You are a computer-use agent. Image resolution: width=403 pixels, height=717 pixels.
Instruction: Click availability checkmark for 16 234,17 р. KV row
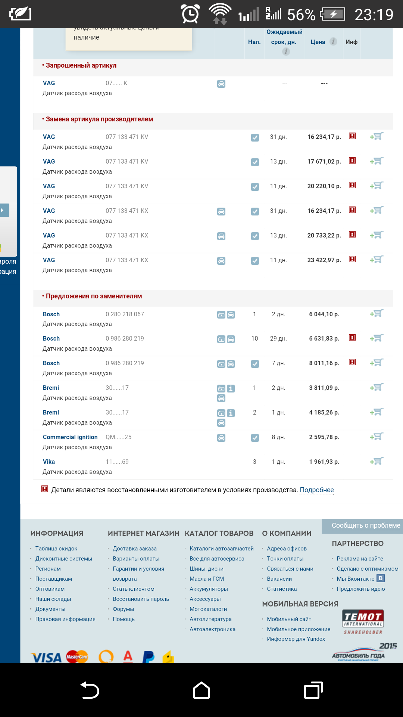click(255, 137)
